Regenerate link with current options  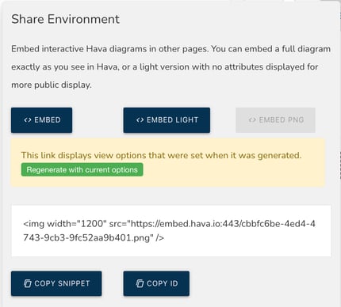(82, 169)
